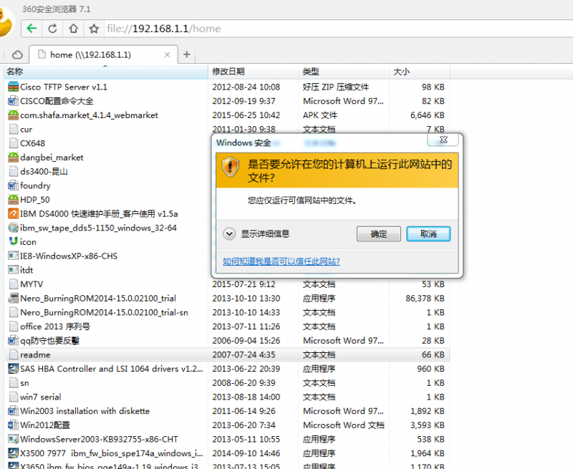Select the readme file name

click(35, 354)
